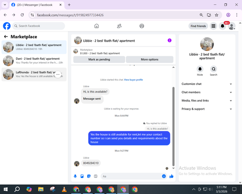Open the menu grid icon
This screenshot has width=242, height=194.
(x=213, y=26)
